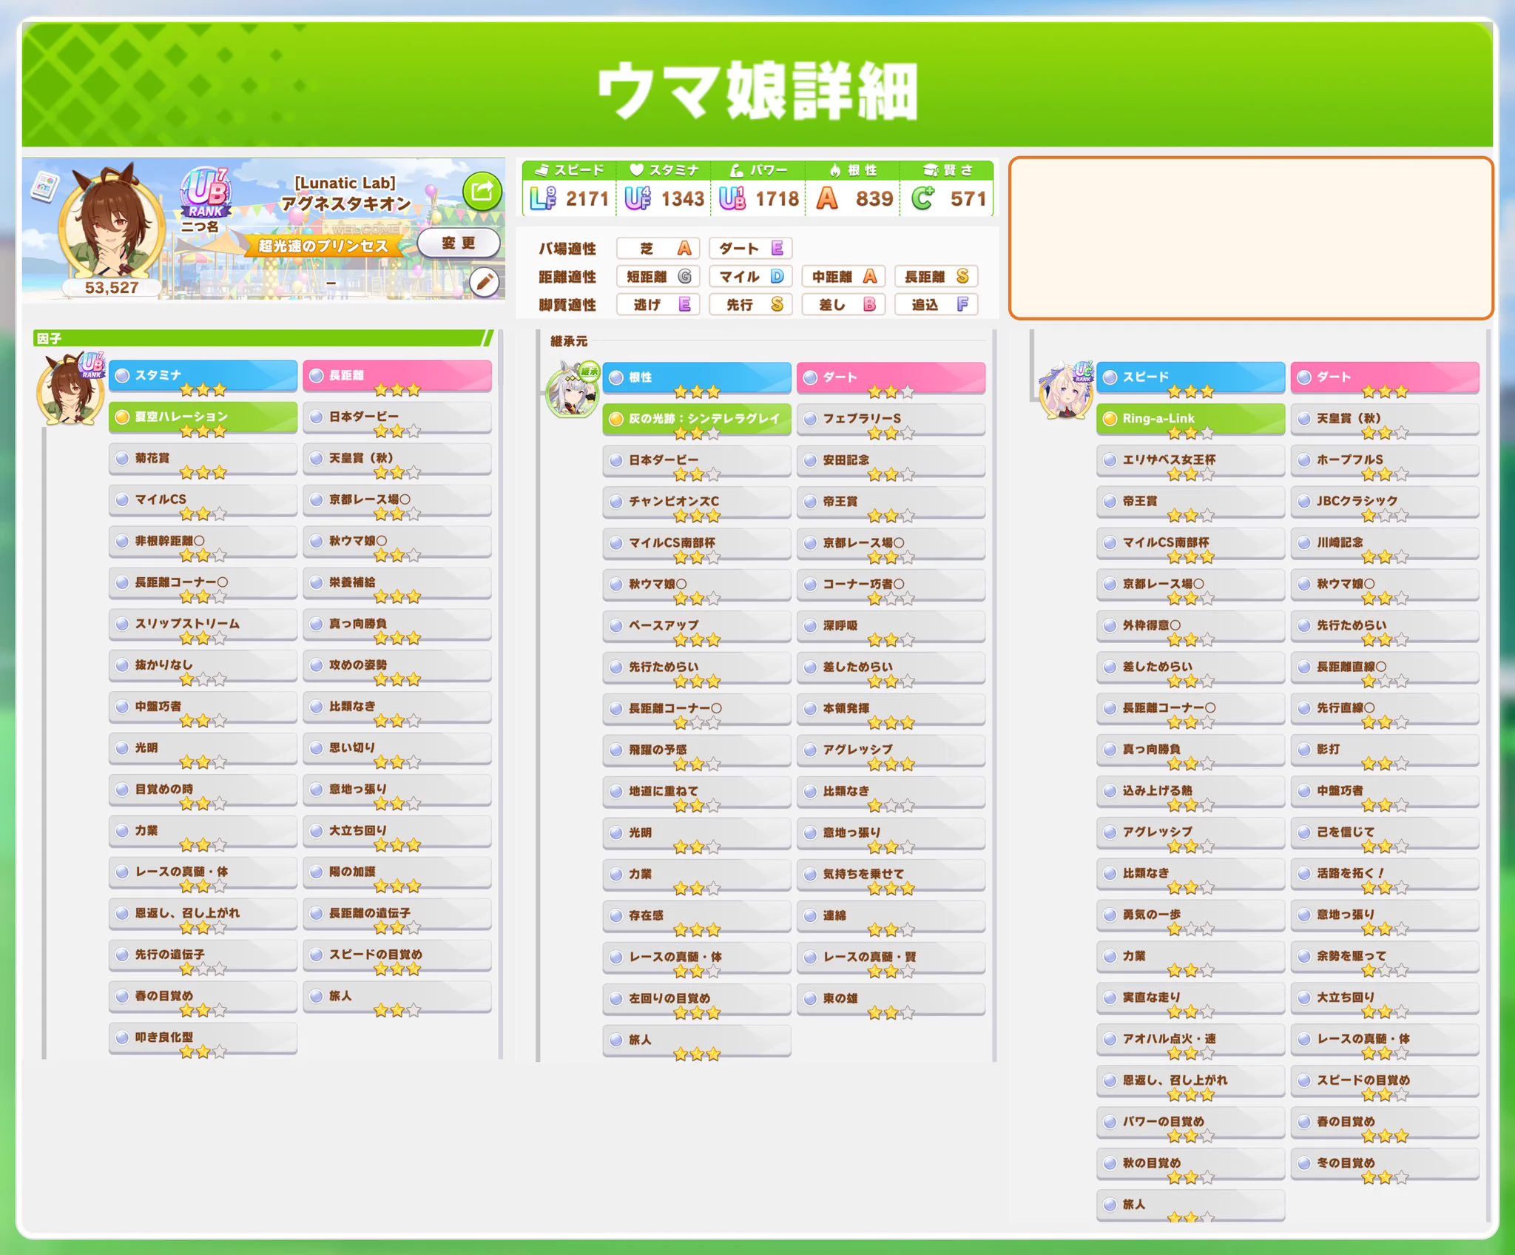1515x1255 pixels.
Task: Open the notes icon beside the portrait
Action: (44, 187)
